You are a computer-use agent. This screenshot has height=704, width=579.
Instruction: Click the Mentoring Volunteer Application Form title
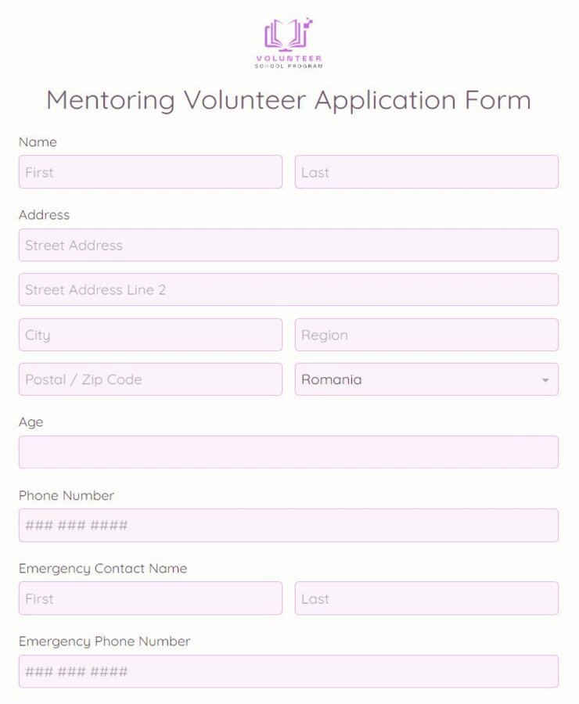(289, 101)
